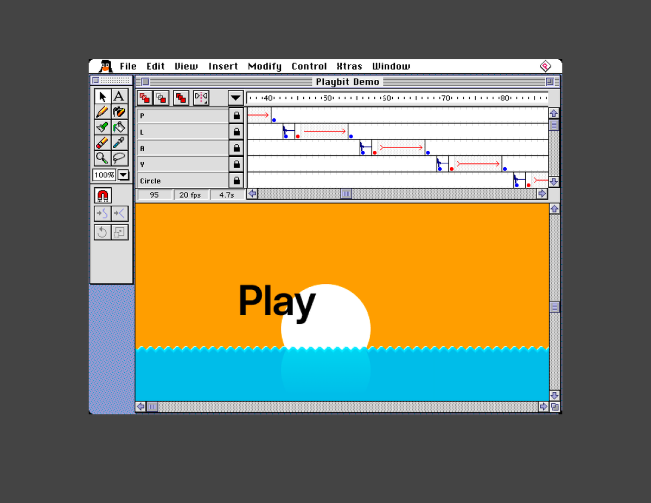The image size is (651, 503).
Task: Open the File menu
Action: point(128,66)
